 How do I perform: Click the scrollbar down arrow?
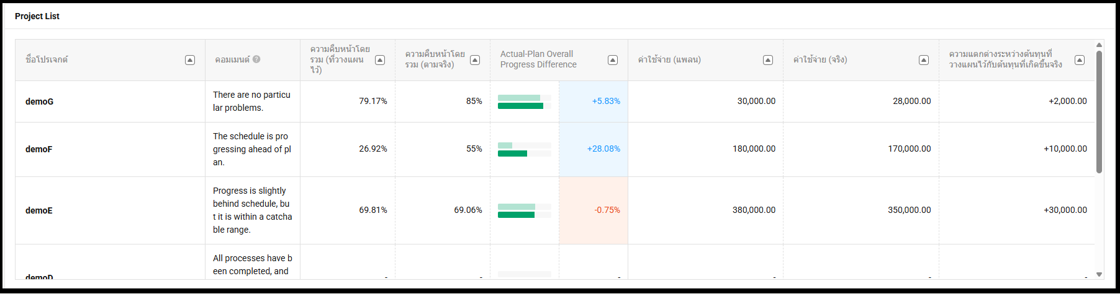pyautogui.click(x=1099, y=274)
